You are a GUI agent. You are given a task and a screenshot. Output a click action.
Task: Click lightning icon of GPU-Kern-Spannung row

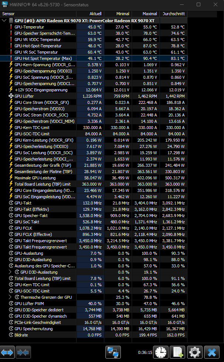[11, 65]
